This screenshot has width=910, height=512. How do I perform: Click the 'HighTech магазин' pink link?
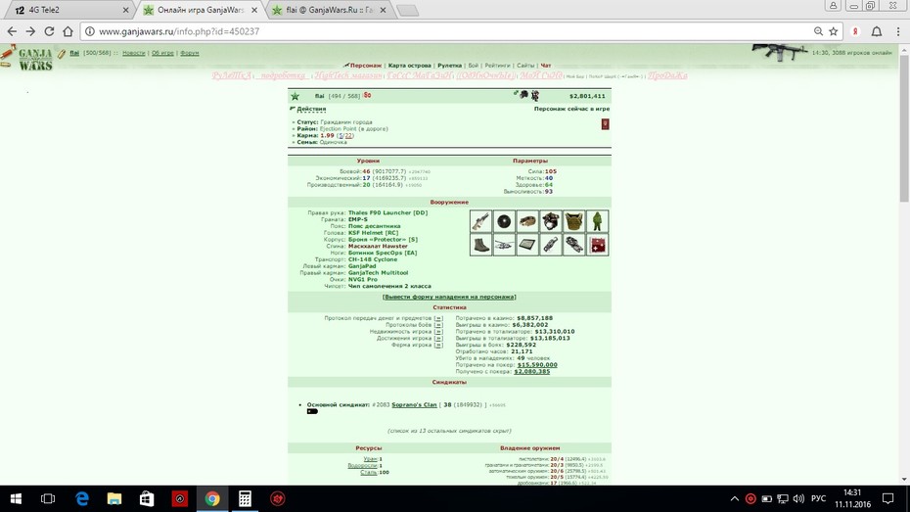click(348, 75)
